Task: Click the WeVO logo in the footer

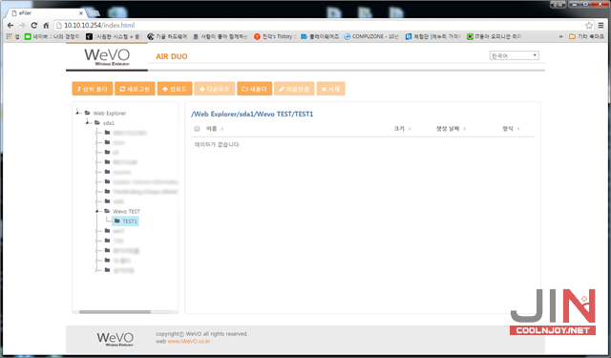Action: tap(115, 339)
